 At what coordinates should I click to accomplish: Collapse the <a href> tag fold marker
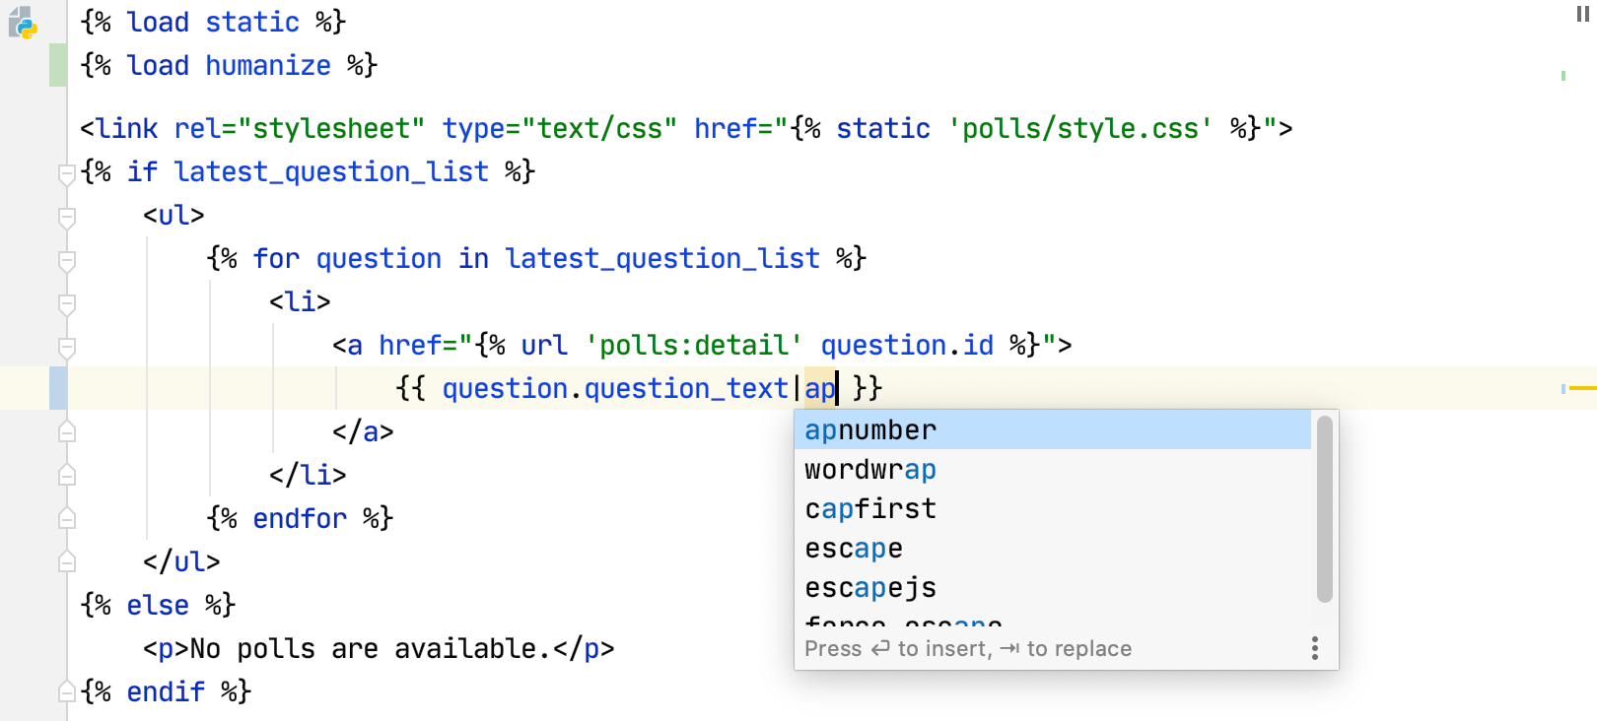(x=67, y=348)
